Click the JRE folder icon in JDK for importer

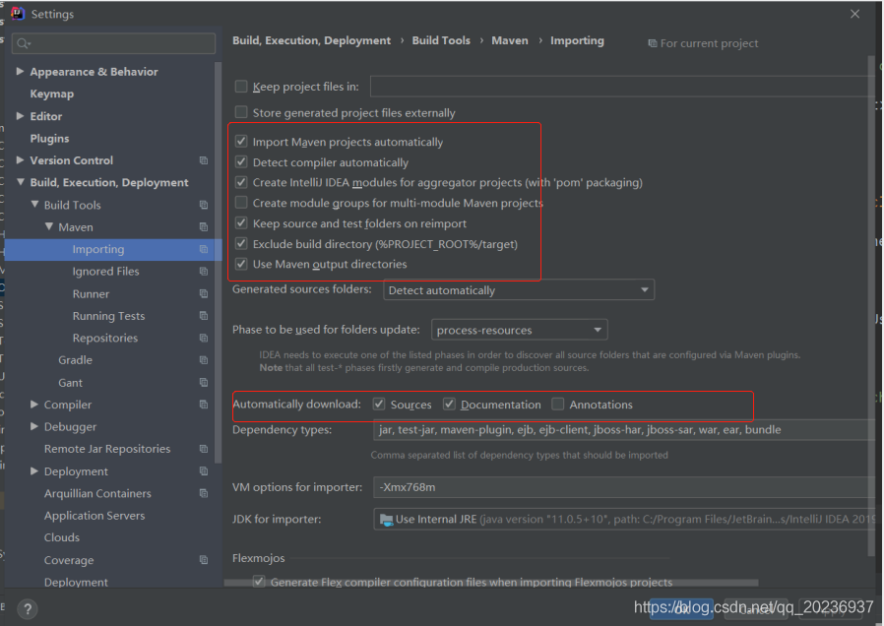pos(386,520)
